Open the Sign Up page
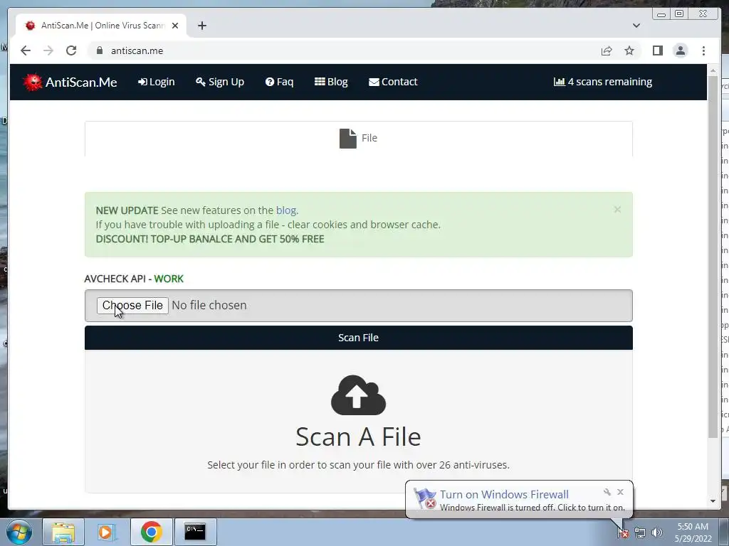This screenshot has height=546, width=729. coord(220,82)
